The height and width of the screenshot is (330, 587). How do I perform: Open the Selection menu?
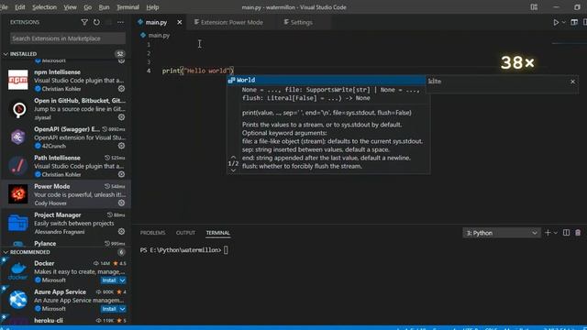pos(44,7)
